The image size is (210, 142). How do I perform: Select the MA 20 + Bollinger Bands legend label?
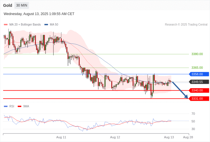tap(25, 24)
